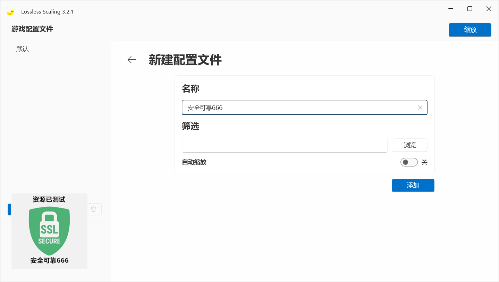Click the 缩放 button

[470, 30]
